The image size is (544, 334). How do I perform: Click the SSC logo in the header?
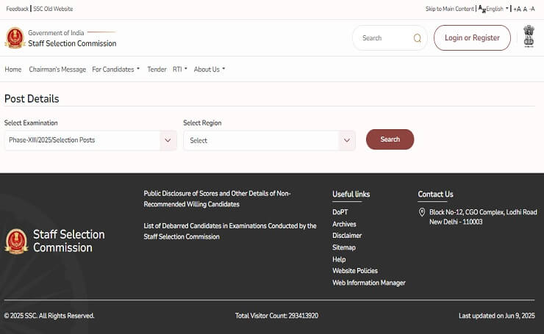point(15,37)
